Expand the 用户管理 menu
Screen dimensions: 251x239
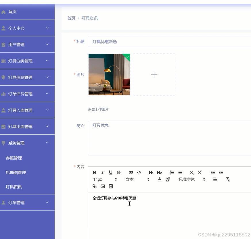27,45
